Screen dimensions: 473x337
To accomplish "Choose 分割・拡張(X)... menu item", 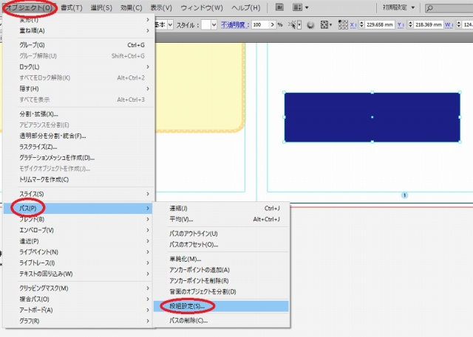I will pyautogui.click(x=79, y=114).
